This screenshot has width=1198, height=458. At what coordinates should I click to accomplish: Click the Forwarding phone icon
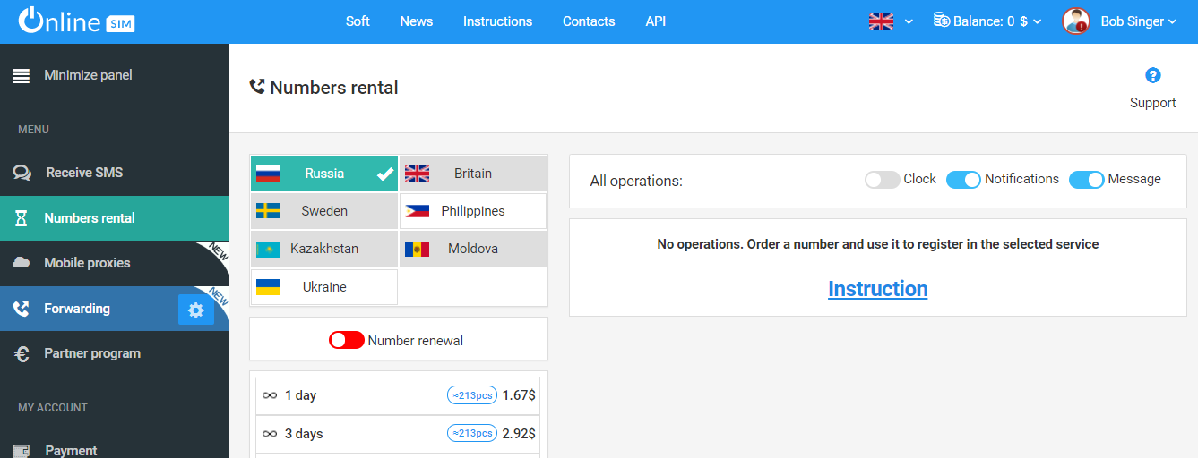[x=22, y=309]
